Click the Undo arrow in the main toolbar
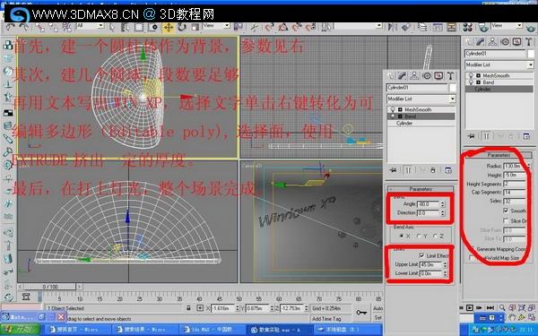538x336 pixels. [x=10, y=27]
